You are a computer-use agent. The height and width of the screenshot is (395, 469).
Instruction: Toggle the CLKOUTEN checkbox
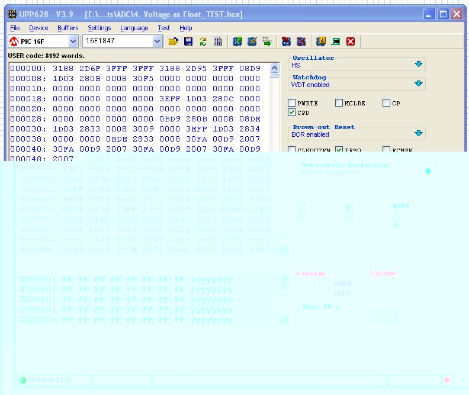pyautogui.click(x=291, y=149)
